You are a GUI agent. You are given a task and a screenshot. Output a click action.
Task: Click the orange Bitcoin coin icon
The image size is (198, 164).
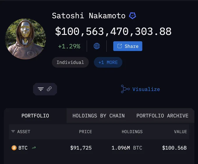(14, 148)
